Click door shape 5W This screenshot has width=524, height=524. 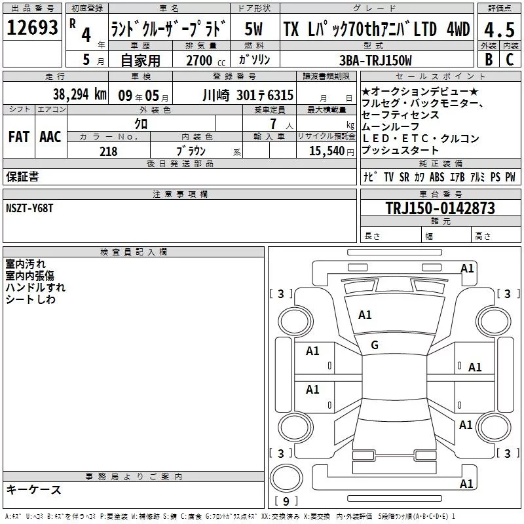(253, 29)
